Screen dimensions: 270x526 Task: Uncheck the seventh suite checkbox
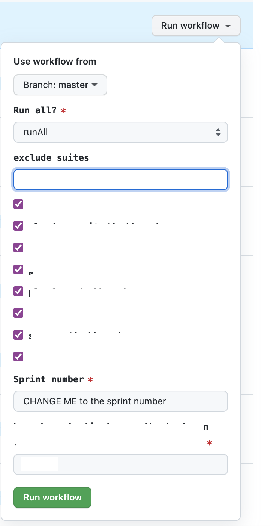click(x=18, y=334)
